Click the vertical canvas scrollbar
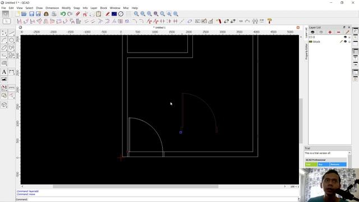 301,121
